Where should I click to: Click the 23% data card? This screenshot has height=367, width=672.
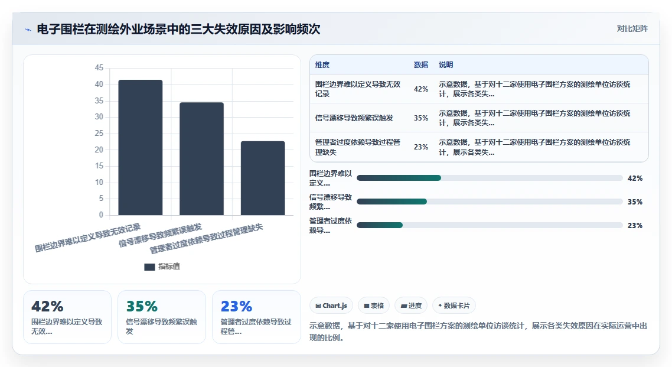pyautogui.click(x=256, y=317)
